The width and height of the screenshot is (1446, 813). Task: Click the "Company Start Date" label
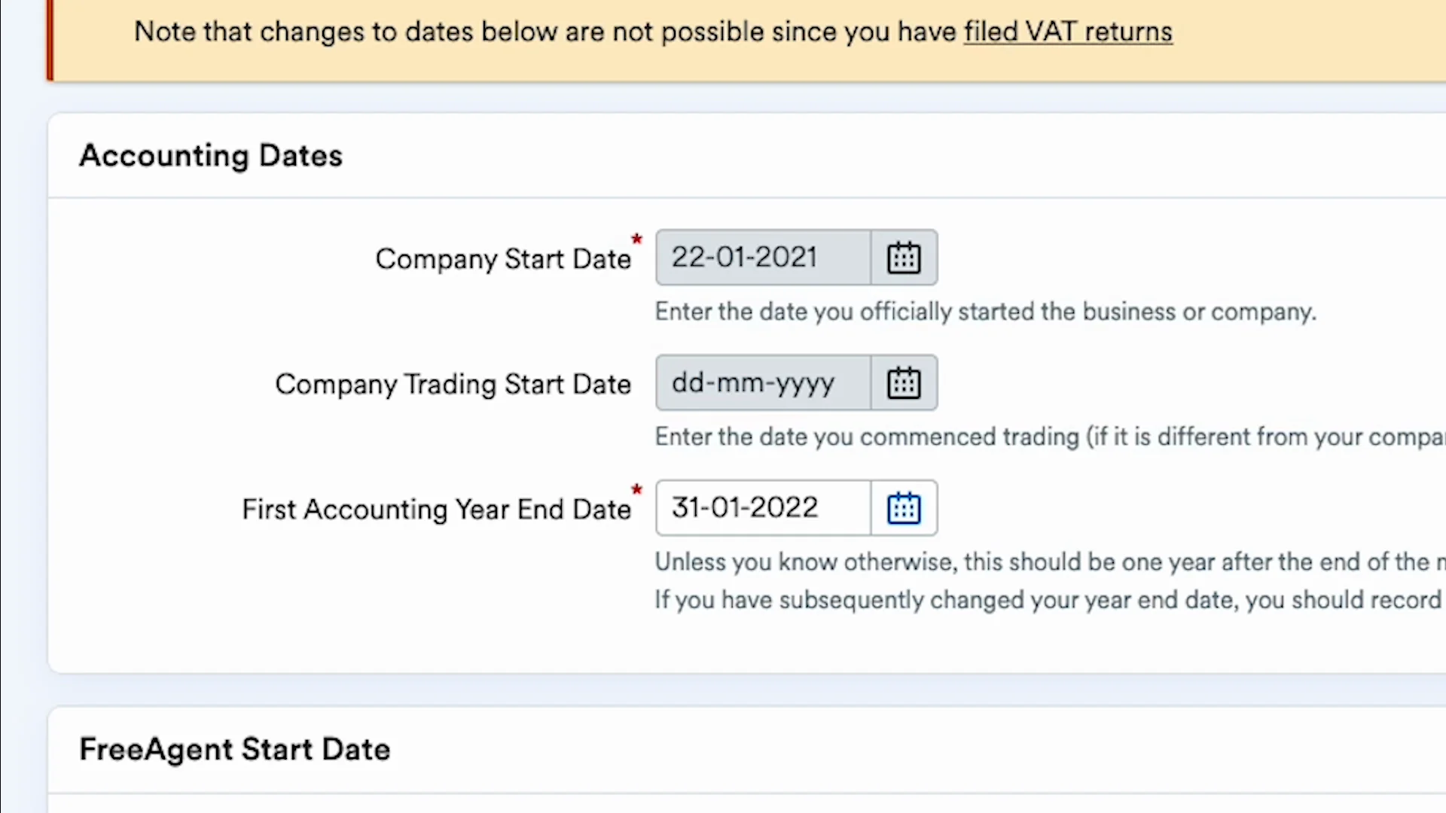click(x=502, y=259)
